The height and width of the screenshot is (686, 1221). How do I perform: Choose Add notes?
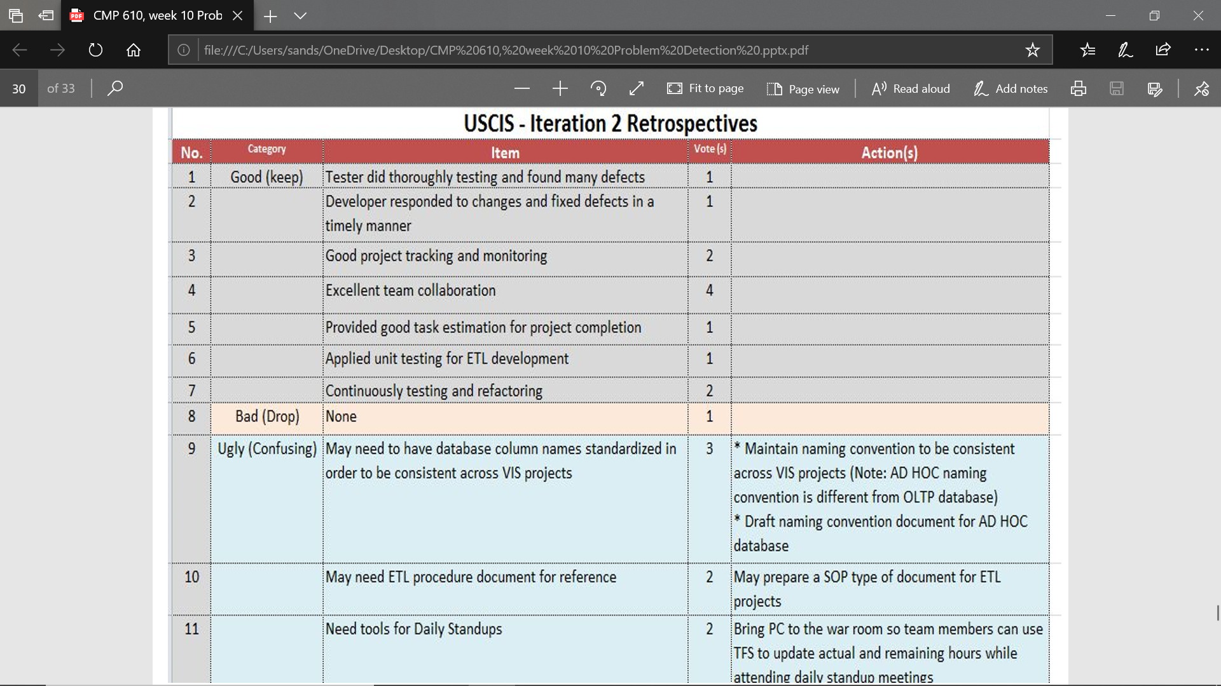point(1011,88)
